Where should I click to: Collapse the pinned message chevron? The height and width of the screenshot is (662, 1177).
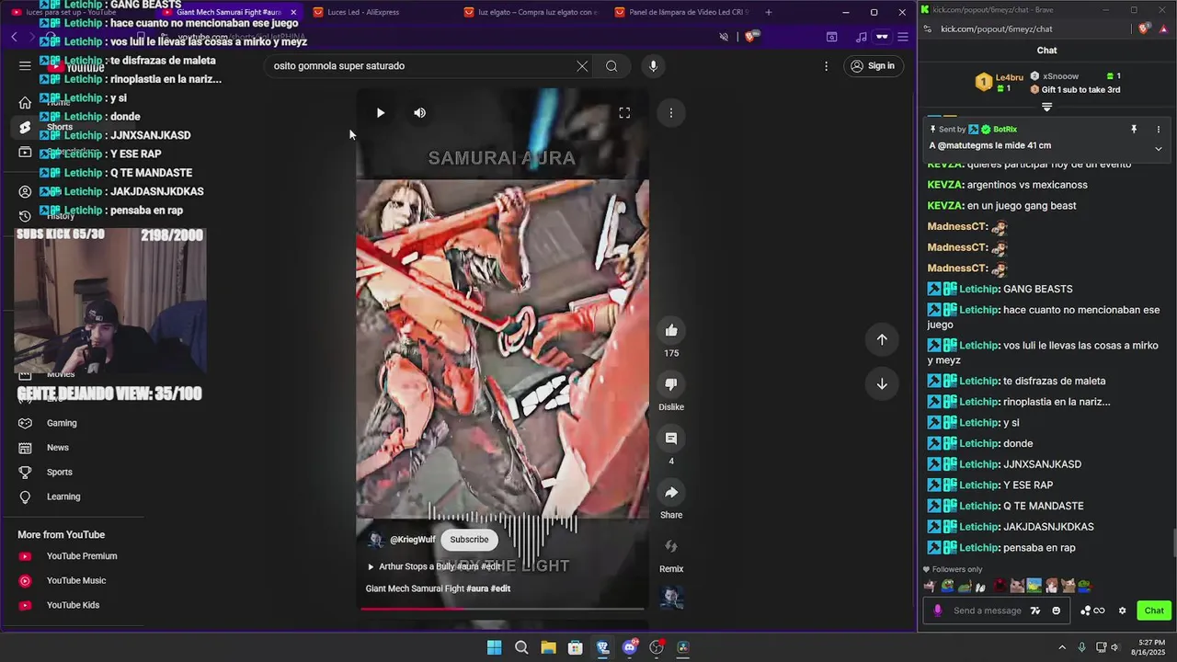(1159, 148)
